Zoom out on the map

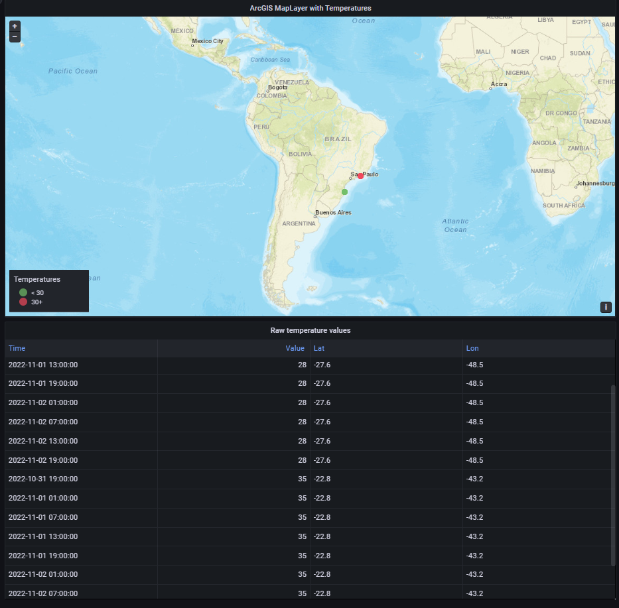pyautogui.click(x=15, y=36)
